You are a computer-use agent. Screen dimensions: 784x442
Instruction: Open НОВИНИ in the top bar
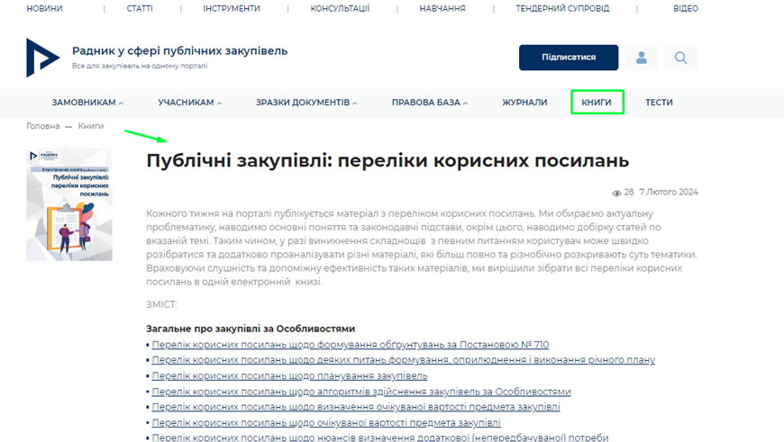[x=45, y=8]
